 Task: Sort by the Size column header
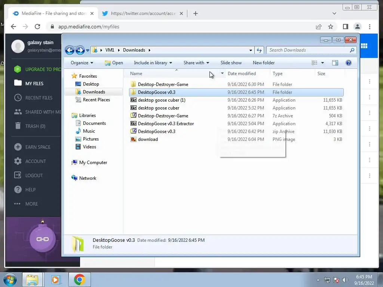(x=321, y=74)
